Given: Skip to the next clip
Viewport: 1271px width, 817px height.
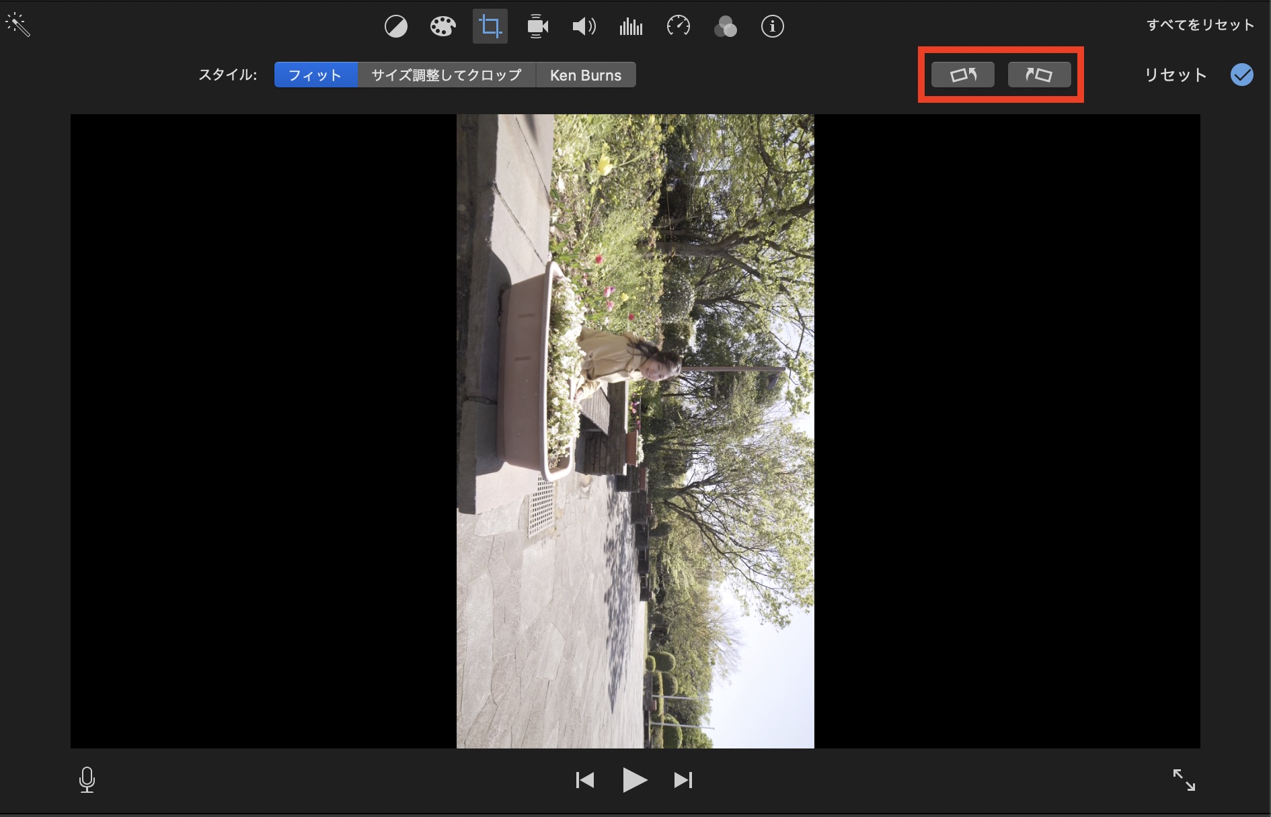Looking at the screenshot, I should [683, 780].
